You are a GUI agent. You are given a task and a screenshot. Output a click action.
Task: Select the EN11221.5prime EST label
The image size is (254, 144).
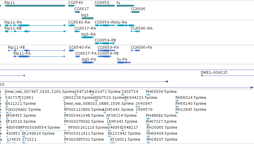point(21,104)
